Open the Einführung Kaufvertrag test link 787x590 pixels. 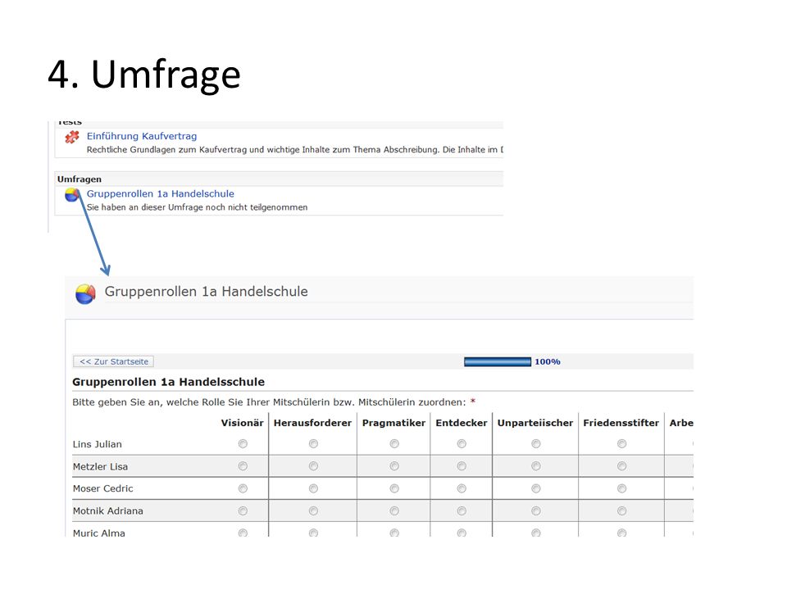point(142,136)
